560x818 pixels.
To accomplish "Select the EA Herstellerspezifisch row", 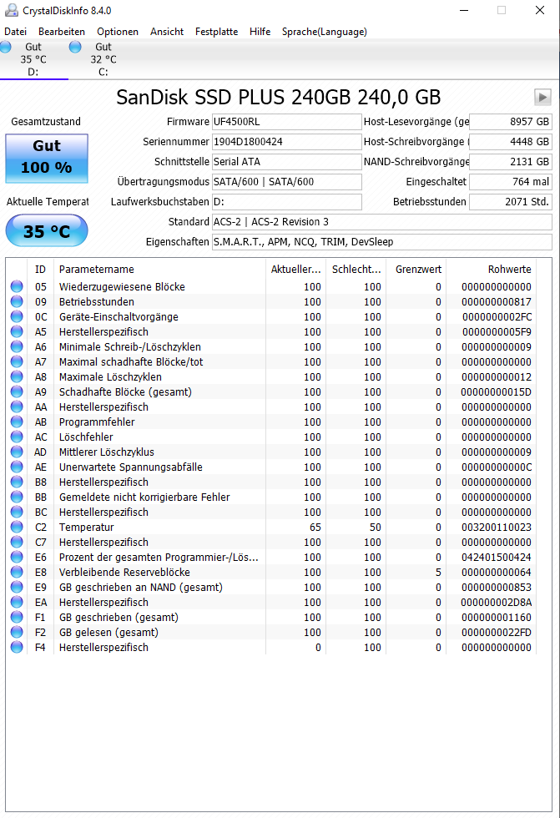I will pyautogui.click(x=271, y=602).
